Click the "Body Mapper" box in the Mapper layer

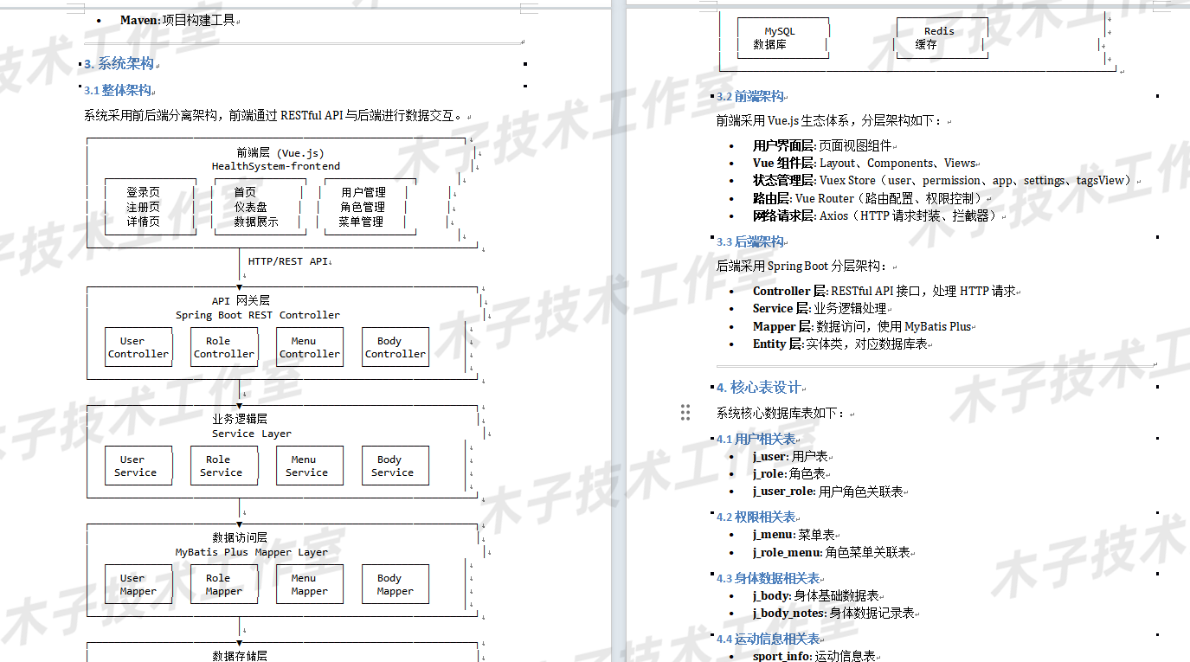395,584
